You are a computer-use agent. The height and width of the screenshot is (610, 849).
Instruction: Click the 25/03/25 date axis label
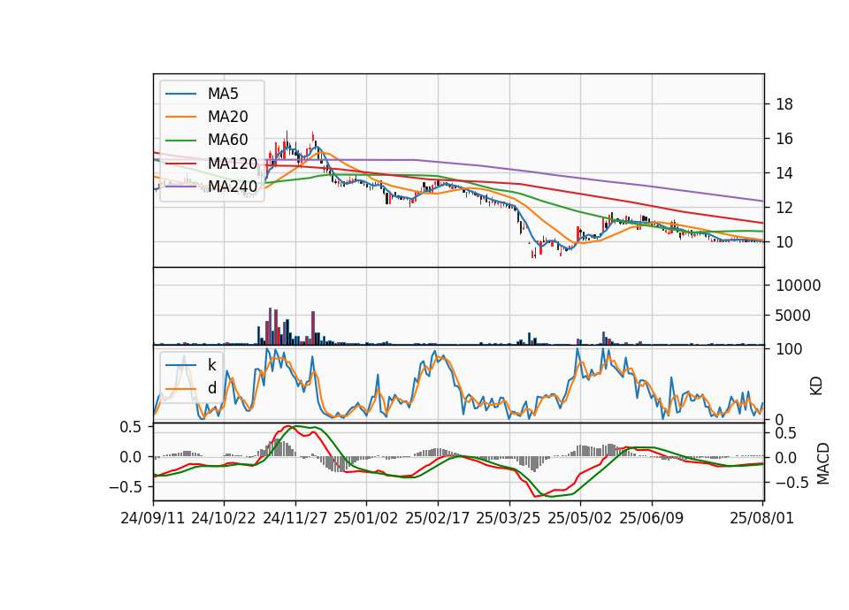click(509, 518)
